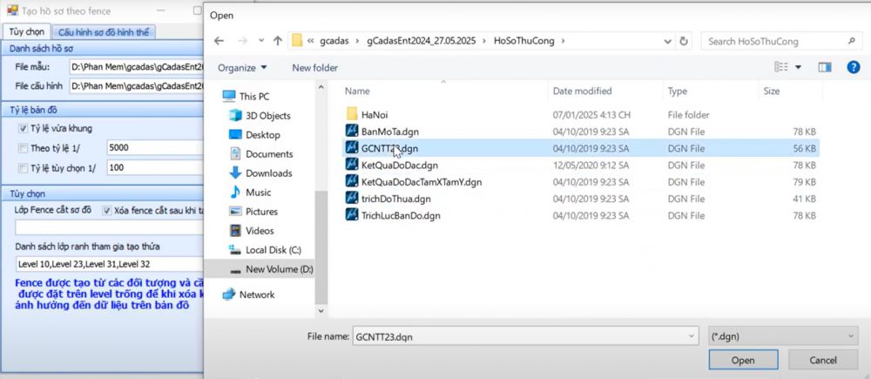Screen dimensions: 871x379
Task: Switch to 'Cấu hình sơ đồ hình thể' tab
Action: pos(103,31)
